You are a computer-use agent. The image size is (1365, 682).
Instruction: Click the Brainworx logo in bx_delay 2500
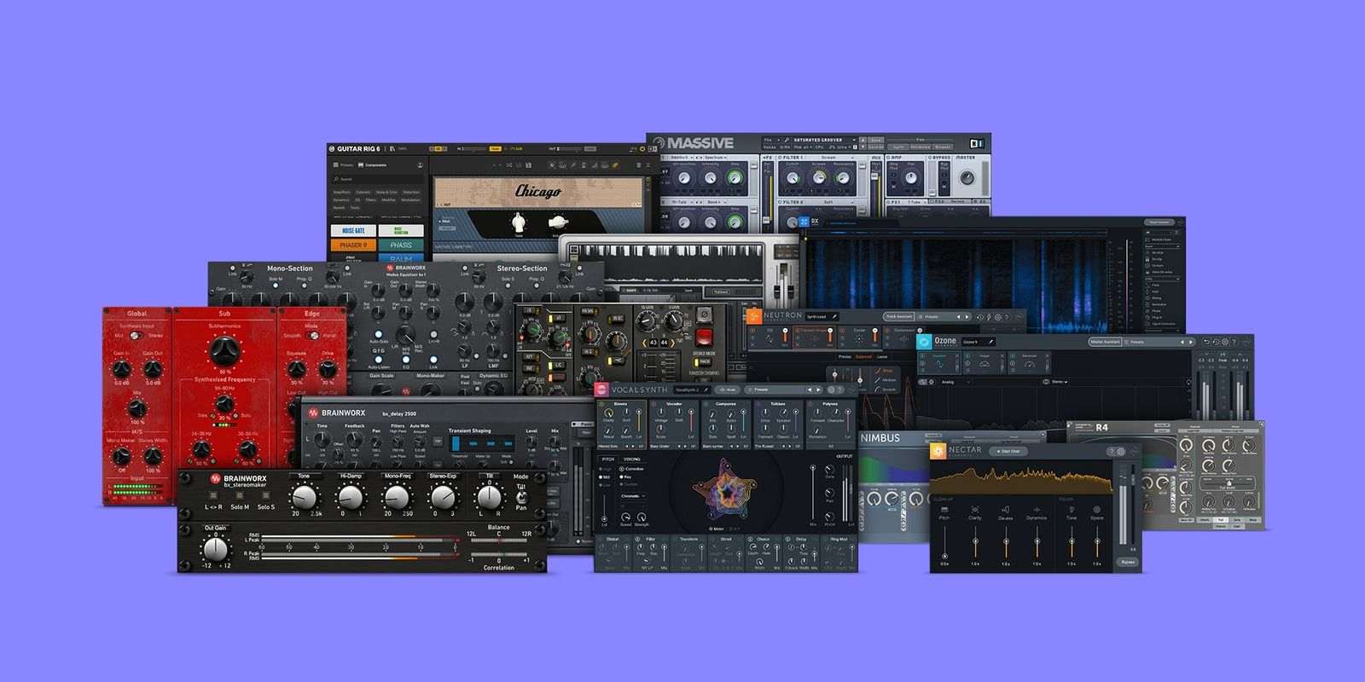click(x=313, y=413)
